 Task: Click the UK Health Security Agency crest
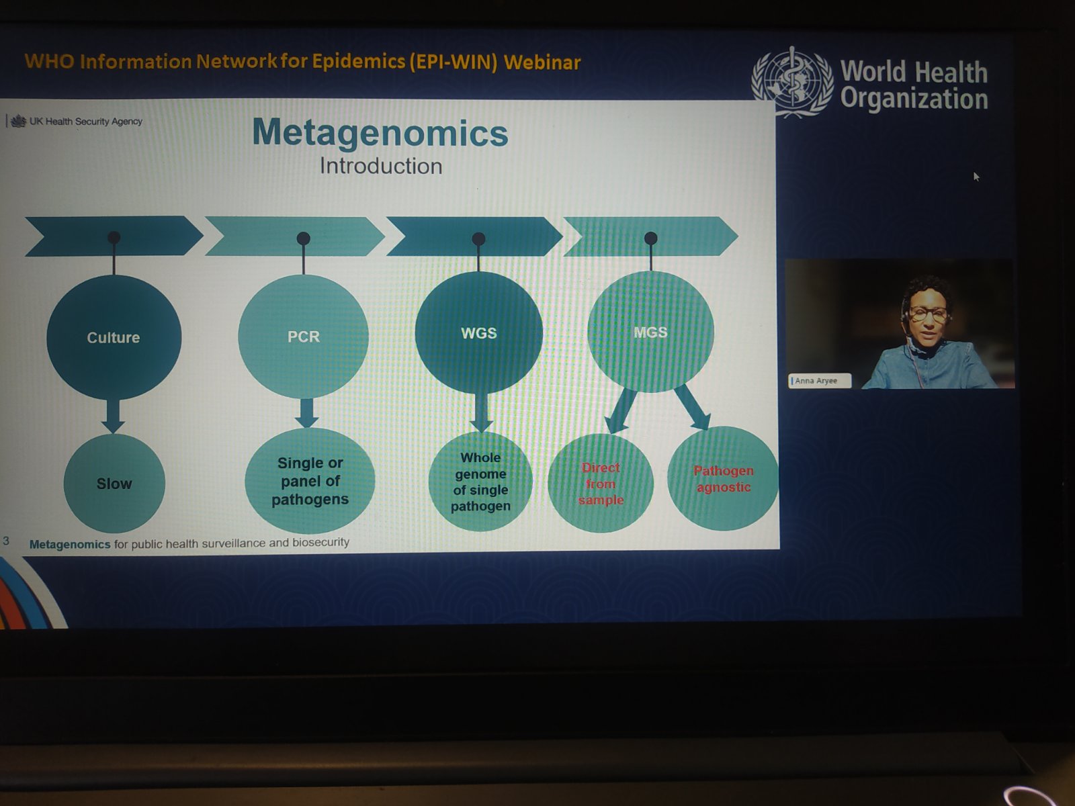(x=18, y=122)
